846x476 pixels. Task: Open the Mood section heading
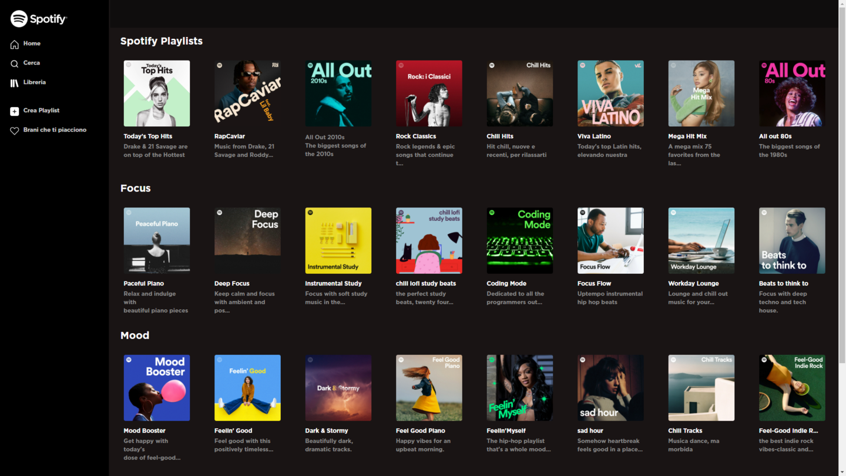tap(135, 336)
